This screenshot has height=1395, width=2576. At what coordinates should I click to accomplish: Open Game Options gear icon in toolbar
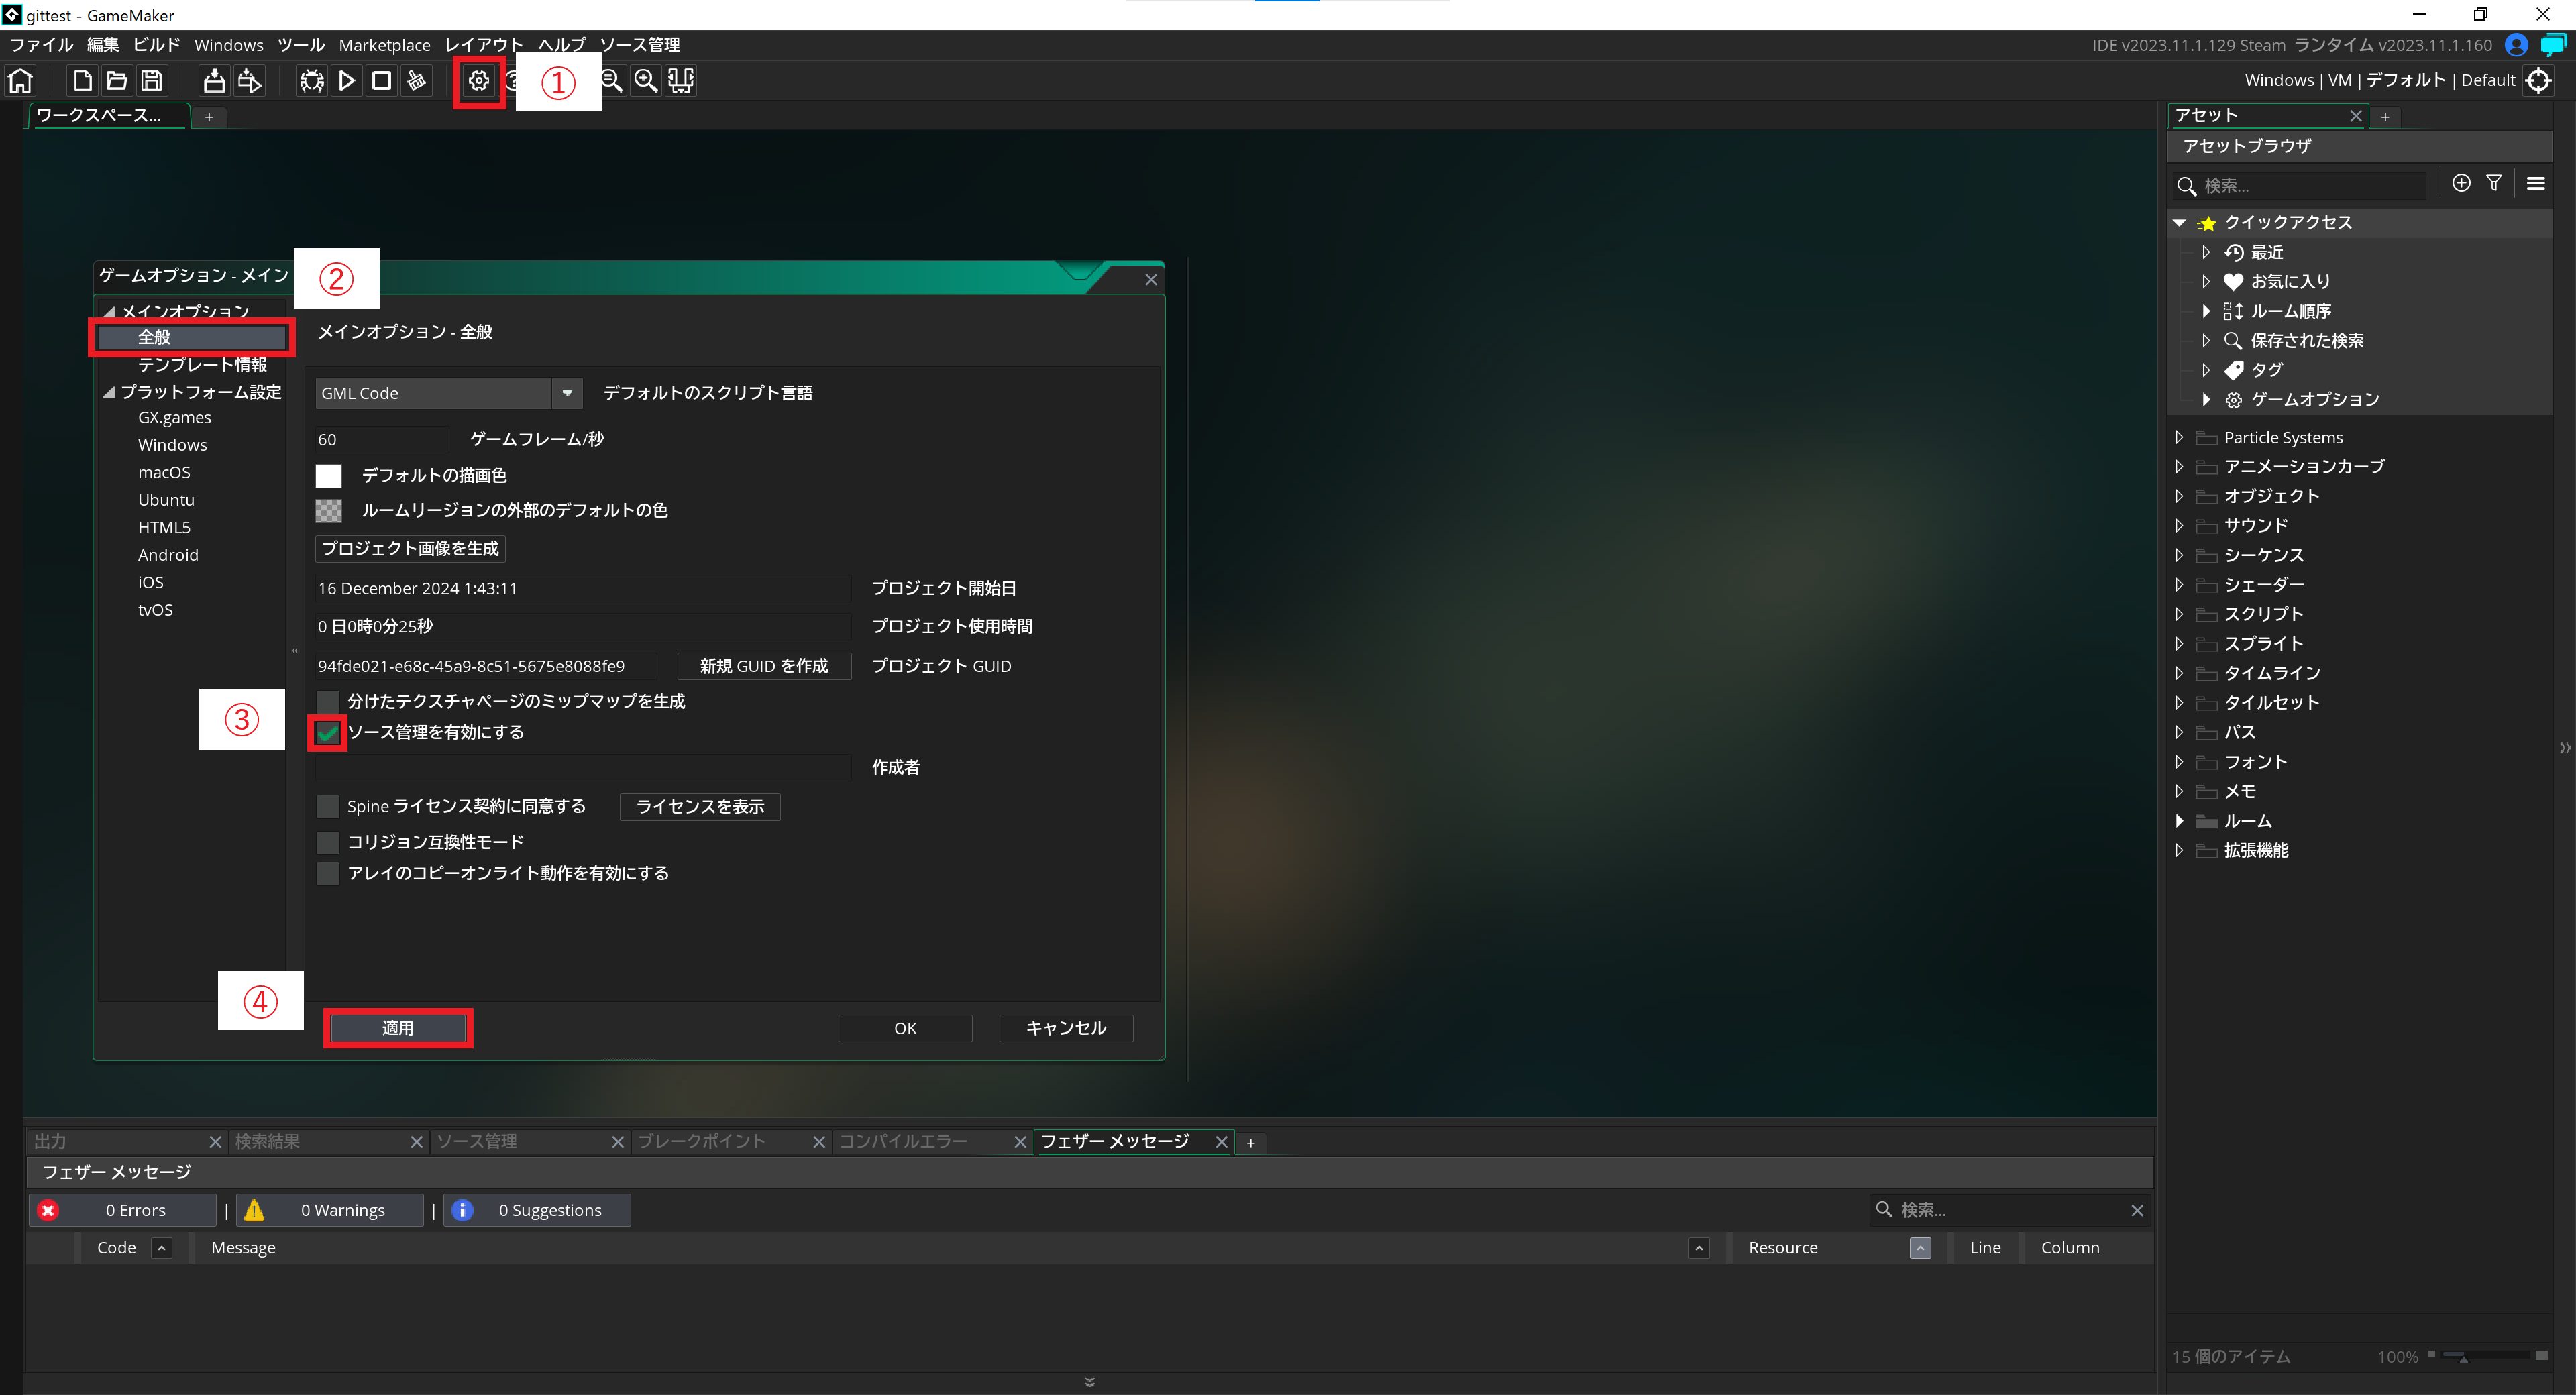tap(479, 81)
